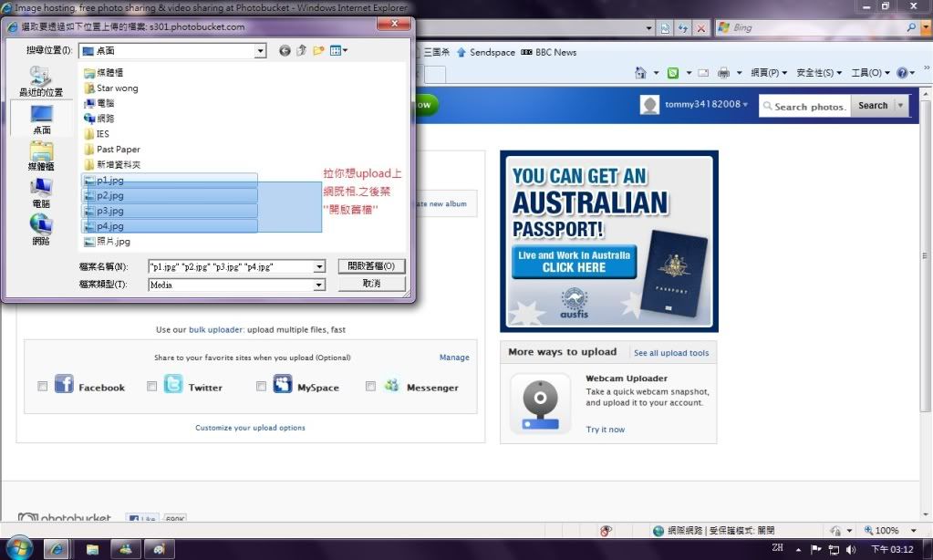The width and height of the screenshot is (933, 560).
Task: Tick the Twitter share checkbox
Action: (x=152, y=387)
